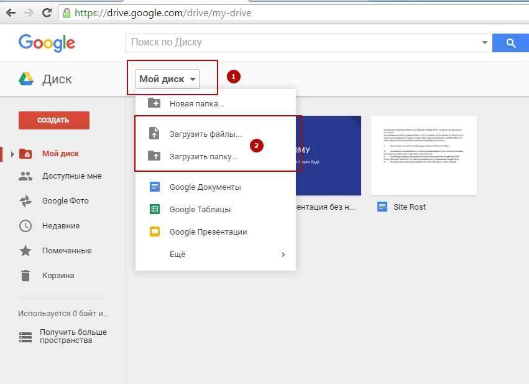The height and width of the screenshot is (384, 529).
Task: Open the Site Rost document thumbnail
Action: [424, 156]
